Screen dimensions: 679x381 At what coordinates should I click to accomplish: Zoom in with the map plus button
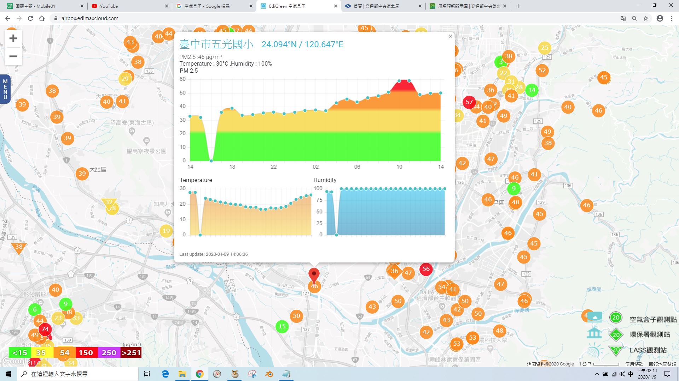13,38
